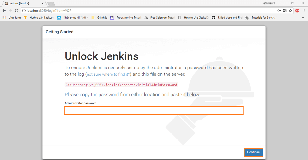308x160 pixels.
Task: Open a new tab next to Jenkins
Action: point(51,3)
